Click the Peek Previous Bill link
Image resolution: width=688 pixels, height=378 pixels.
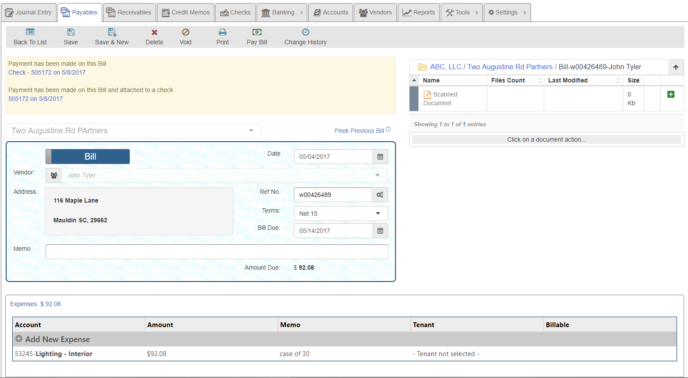pos(359,131)
